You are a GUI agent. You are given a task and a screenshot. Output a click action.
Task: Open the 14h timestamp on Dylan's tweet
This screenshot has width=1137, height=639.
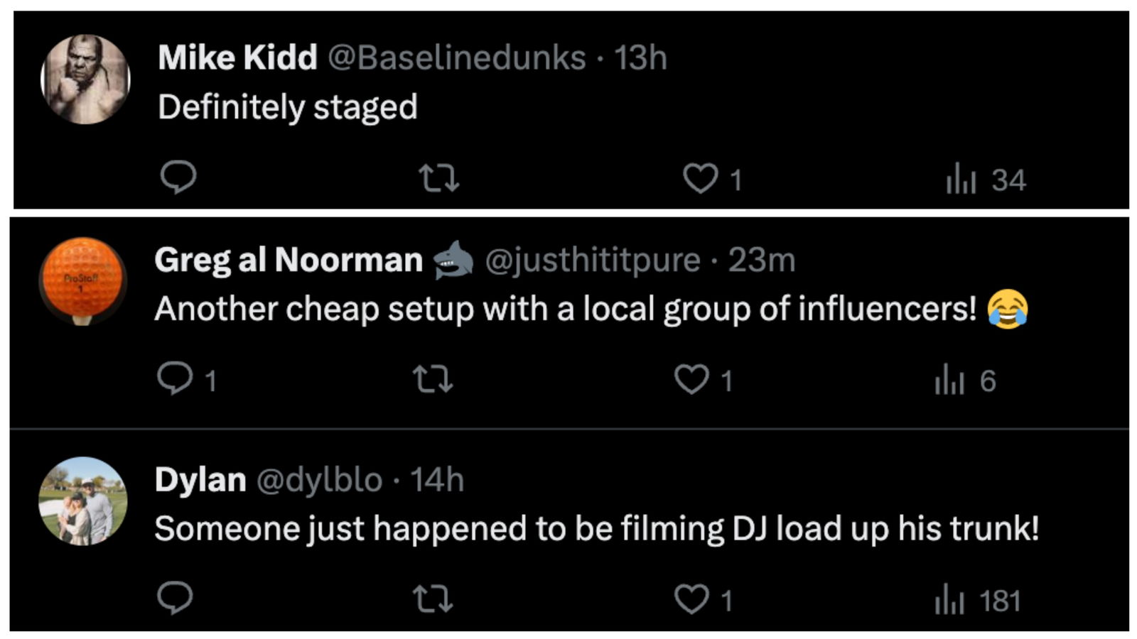tap(437, 480)
